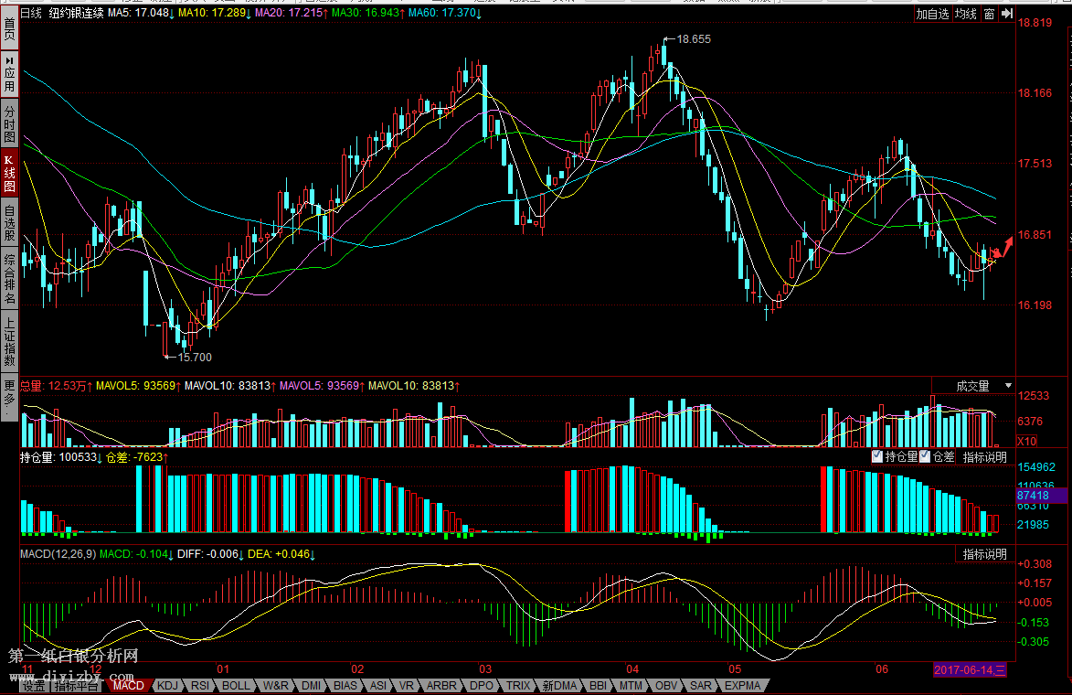Click the 加自选 button
Viewport: 1072px width, 695px height.
pyautogui.click(x=933, y=14)
